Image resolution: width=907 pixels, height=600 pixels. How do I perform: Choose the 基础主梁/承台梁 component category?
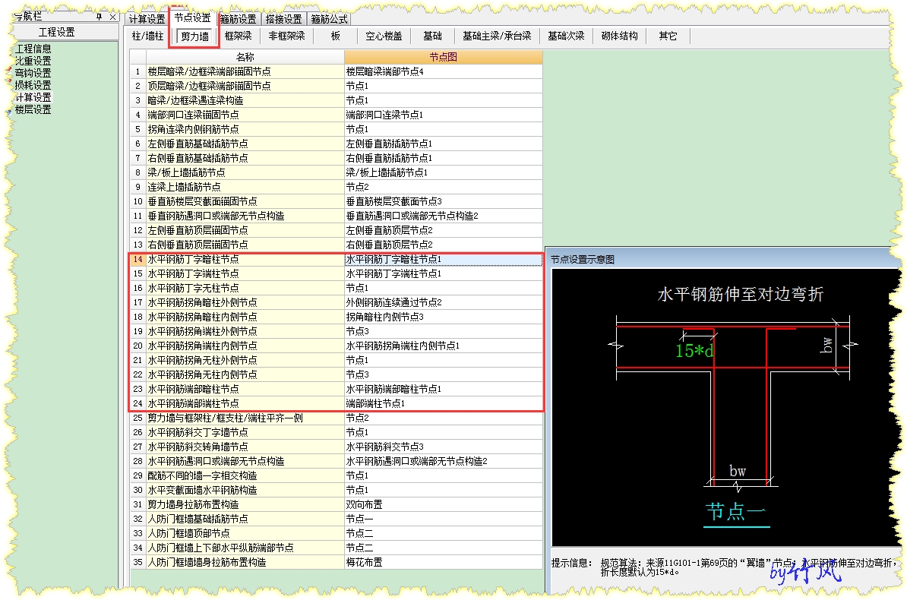(497, 36)
